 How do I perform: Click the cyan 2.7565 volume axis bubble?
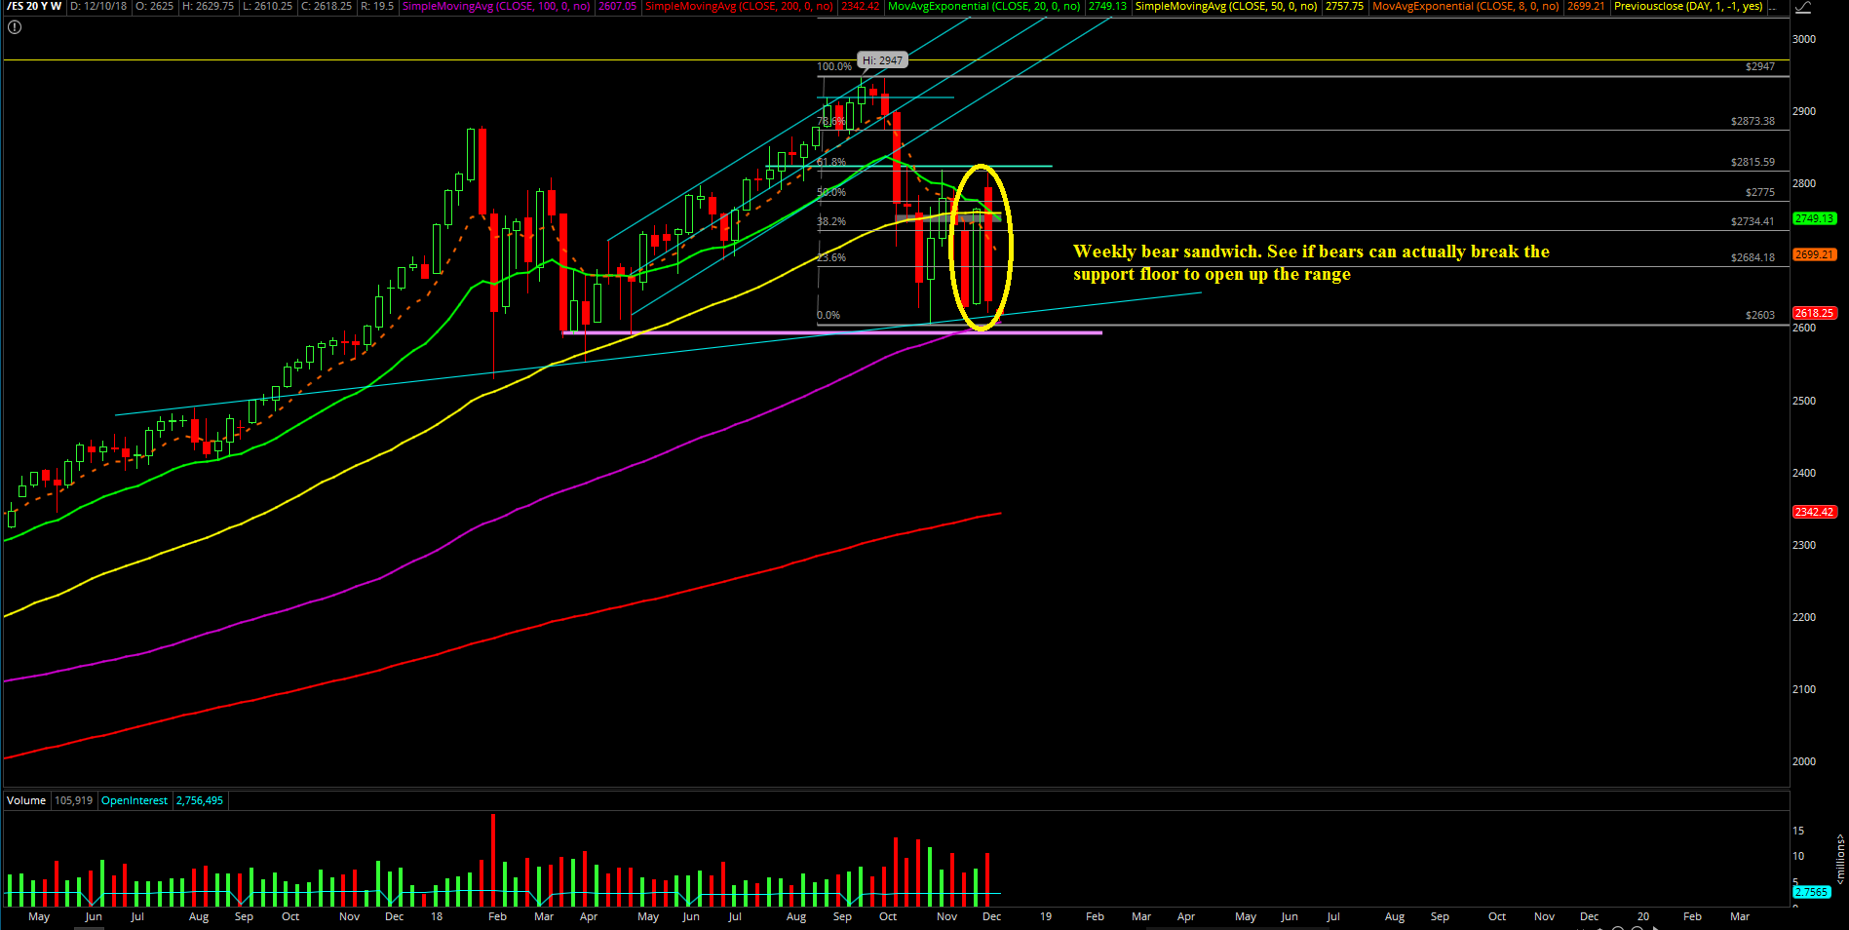click(x=1811, y=892)
